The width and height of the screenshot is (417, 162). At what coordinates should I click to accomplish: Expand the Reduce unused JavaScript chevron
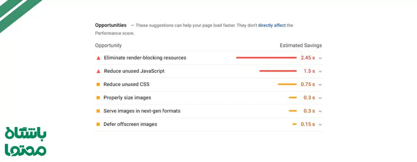[x=320, y=72]
